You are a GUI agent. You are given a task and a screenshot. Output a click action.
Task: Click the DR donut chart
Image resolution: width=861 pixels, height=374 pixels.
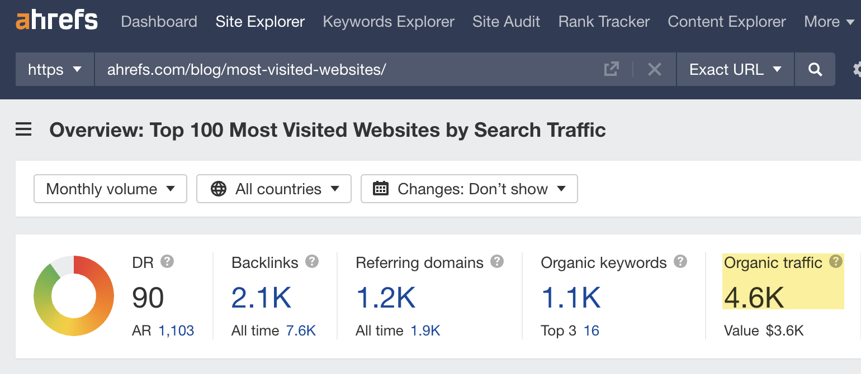(73, 295)
